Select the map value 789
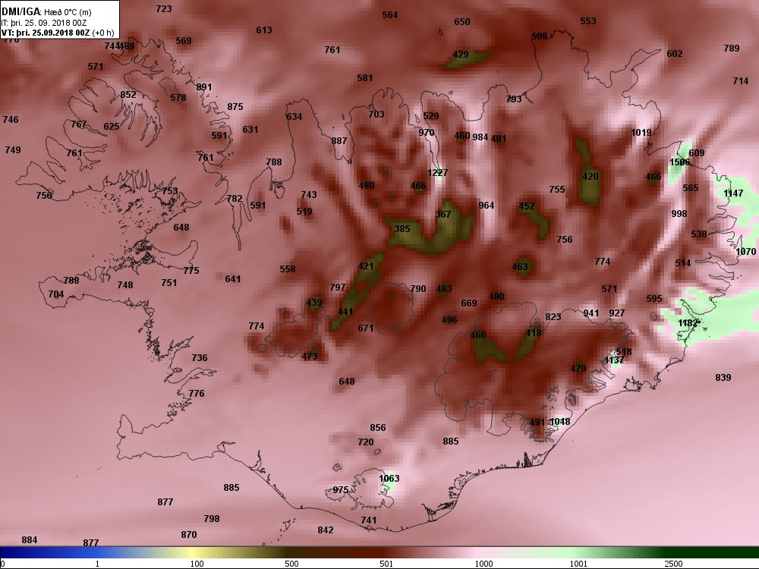Image resolution: width=759 pixels, height=569 pixels. point(732,48)
